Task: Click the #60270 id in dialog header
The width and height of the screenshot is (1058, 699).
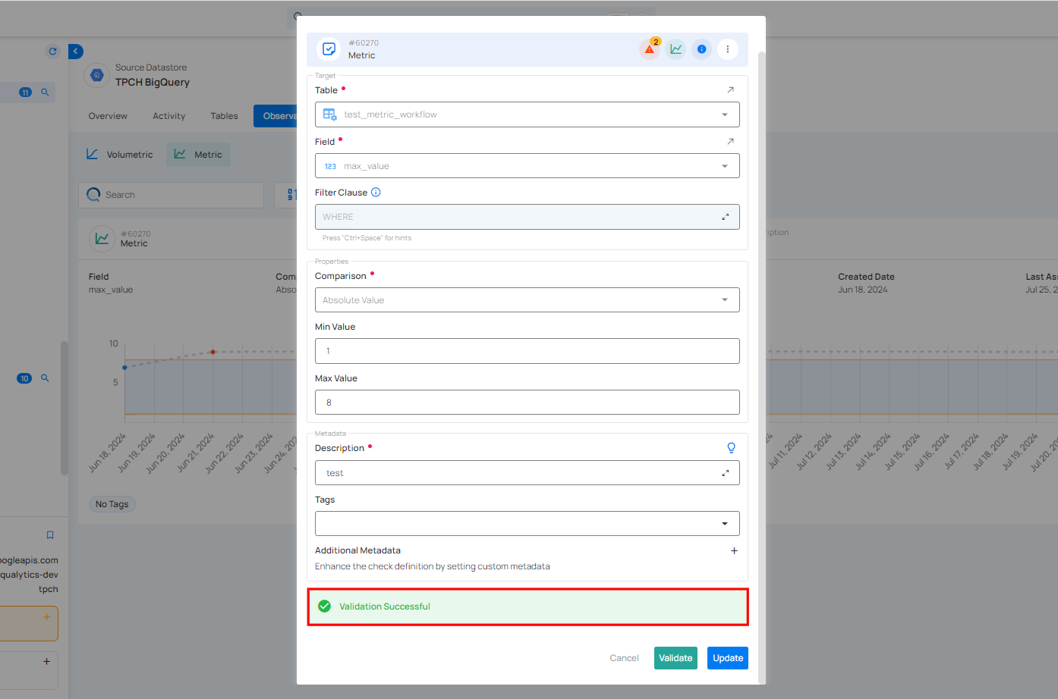Action: click(364, 43)
